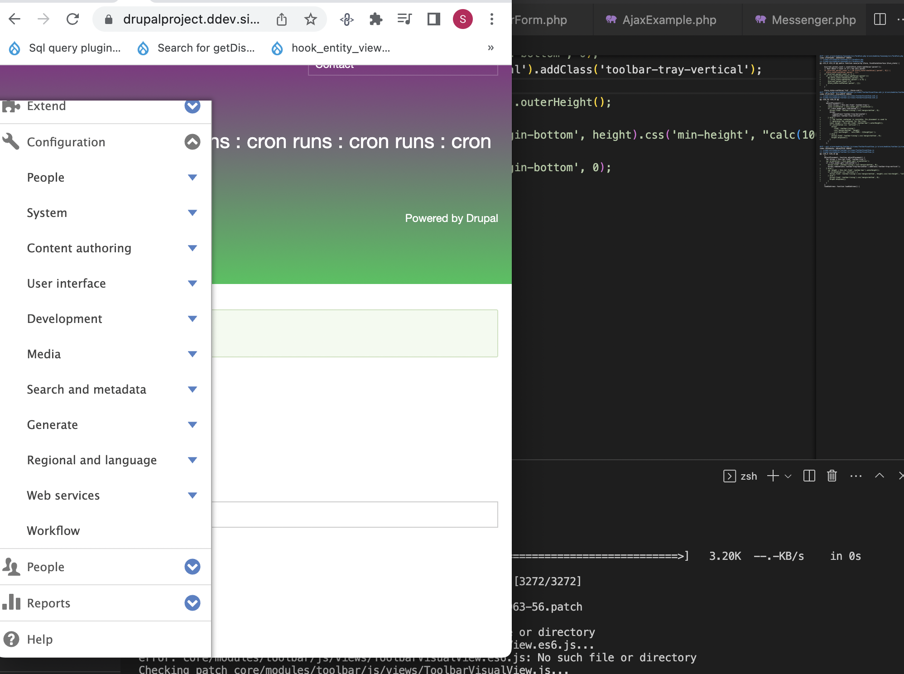Open the terminal profile dropdown arrow
Viewport: 904px width, 674px height.
coord(789,476)
